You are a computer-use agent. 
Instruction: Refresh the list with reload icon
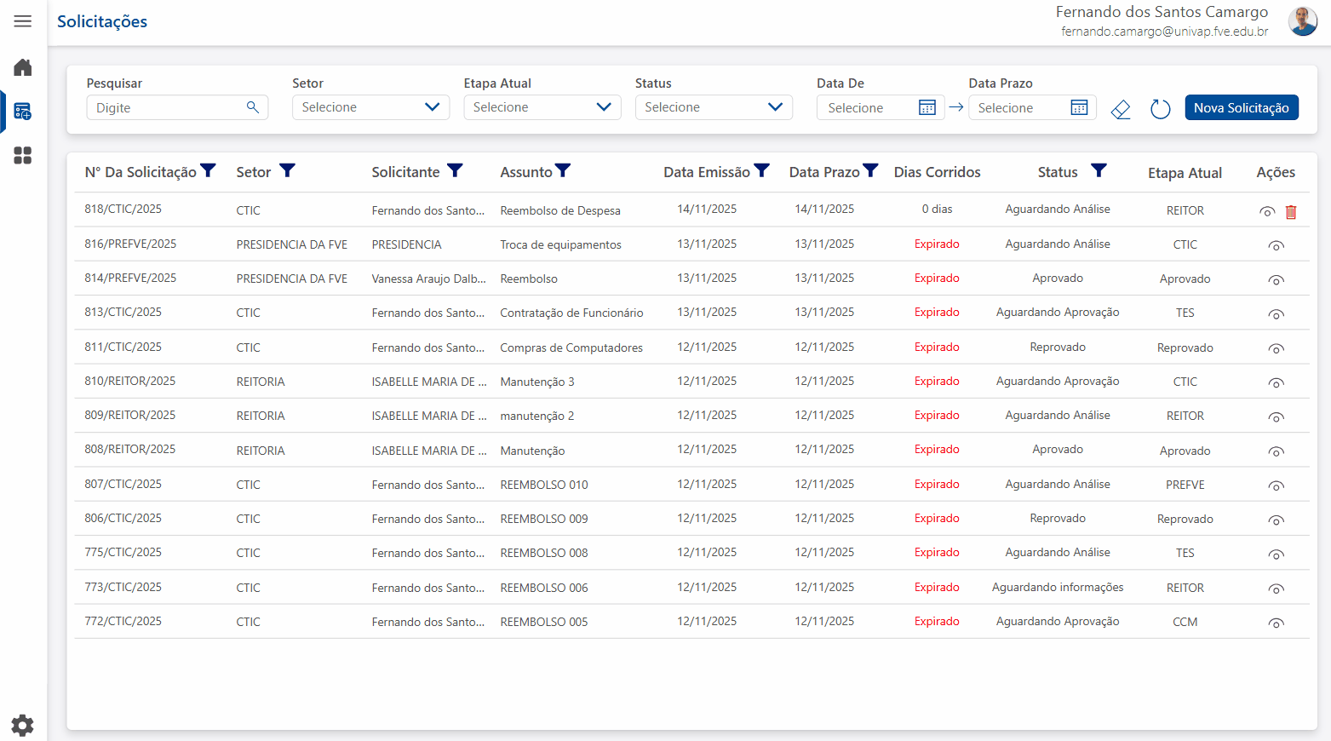click(x=1160, y=109)
